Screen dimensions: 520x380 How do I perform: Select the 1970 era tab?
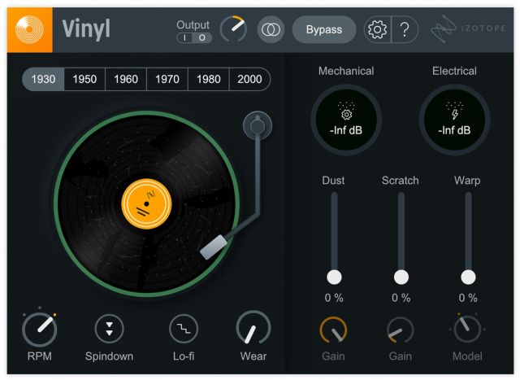pyautogui.click(x=167, y=79)
